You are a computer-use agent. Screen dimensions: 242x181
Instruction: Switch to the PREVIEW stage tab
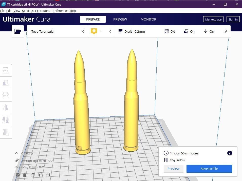point(120,19)
